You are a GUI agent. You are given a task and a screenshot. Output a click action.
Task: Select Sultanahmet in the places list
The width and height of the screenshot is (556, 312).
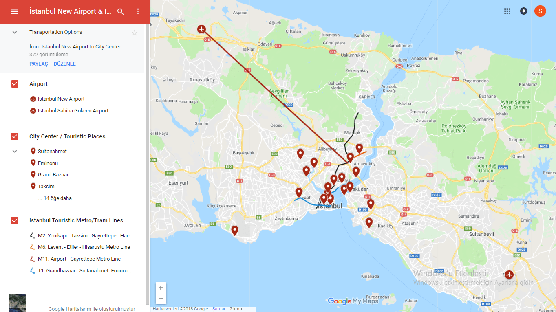click(x=52, y=152)
